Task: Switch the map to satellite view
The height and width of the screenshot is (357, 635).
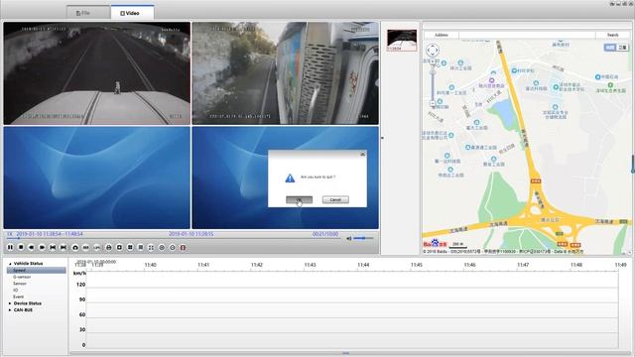Action: (622, 48)
